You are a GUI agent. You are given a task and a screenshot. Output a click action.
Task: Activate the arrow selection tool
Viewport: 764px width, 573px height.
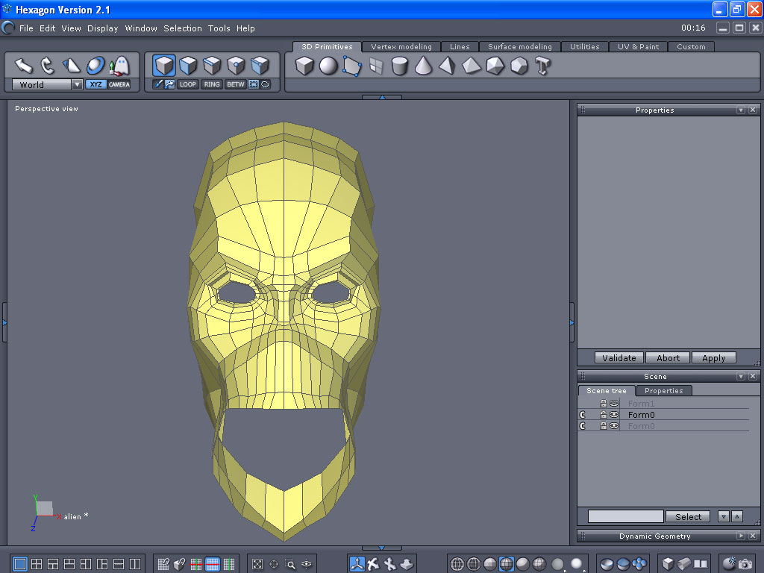[x=24, y=66]
